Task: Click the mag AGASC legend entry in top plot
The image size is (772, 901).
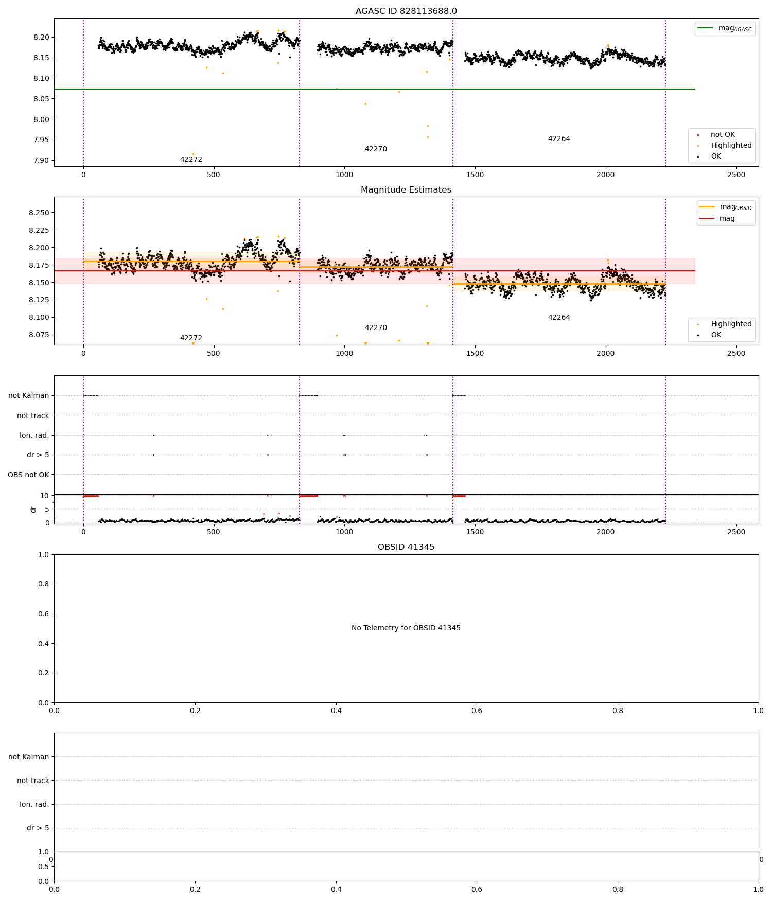Action: tap(725, 28)
